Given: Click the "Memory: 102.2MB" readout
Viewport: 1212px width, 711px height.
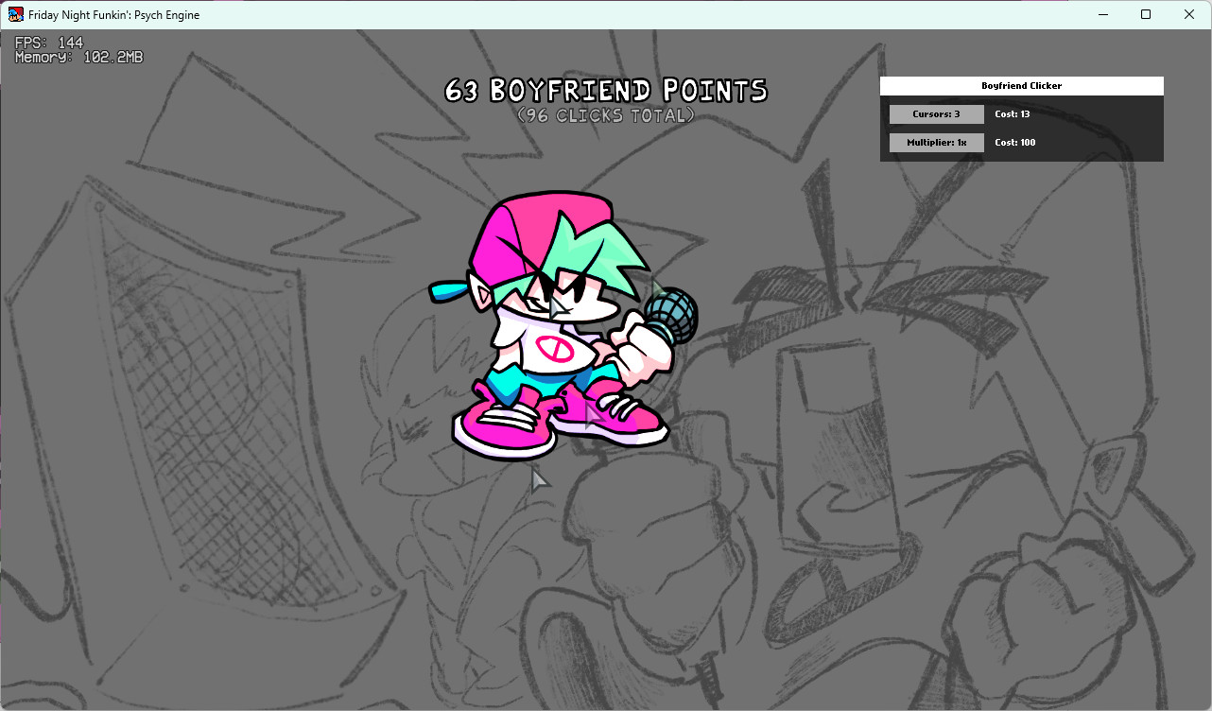Looking at the screenshot, I should 79,58.
